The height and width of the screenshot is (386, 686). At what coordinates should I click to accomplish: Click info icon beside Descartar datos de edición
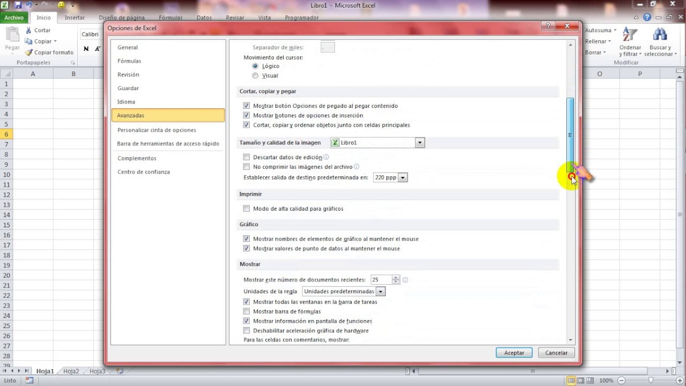click(326, 157)
